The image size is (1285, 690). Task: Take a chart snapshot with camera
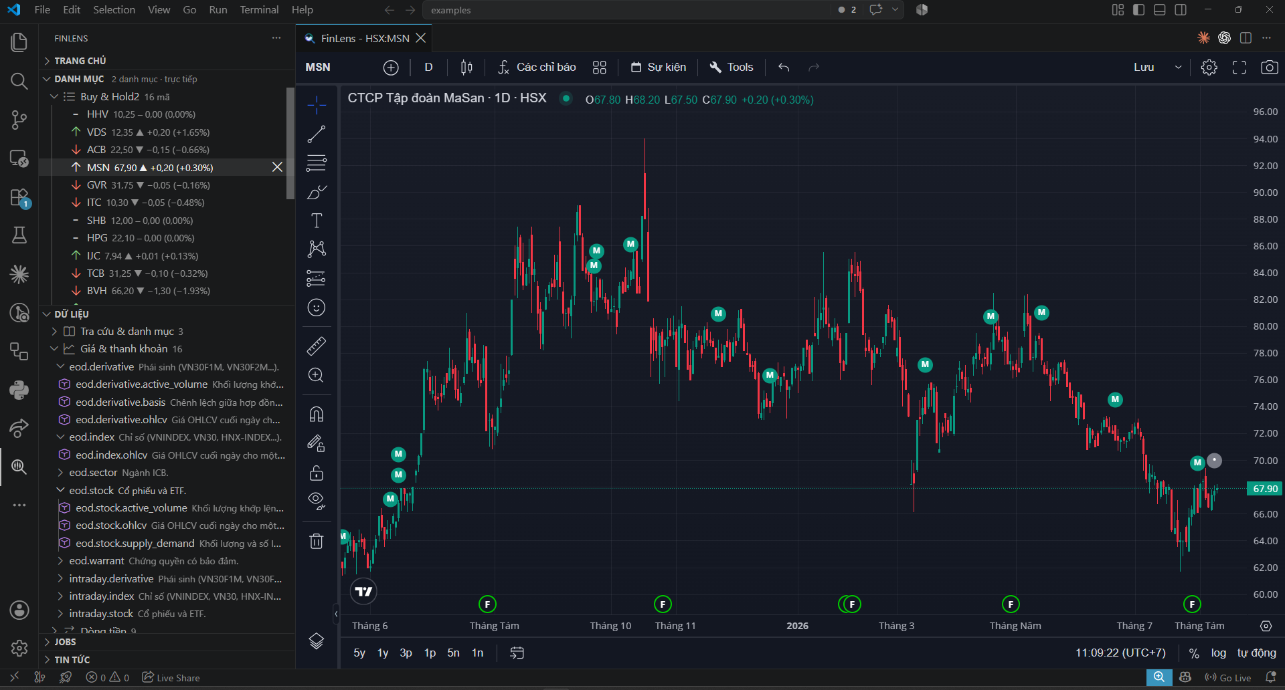1270,68
